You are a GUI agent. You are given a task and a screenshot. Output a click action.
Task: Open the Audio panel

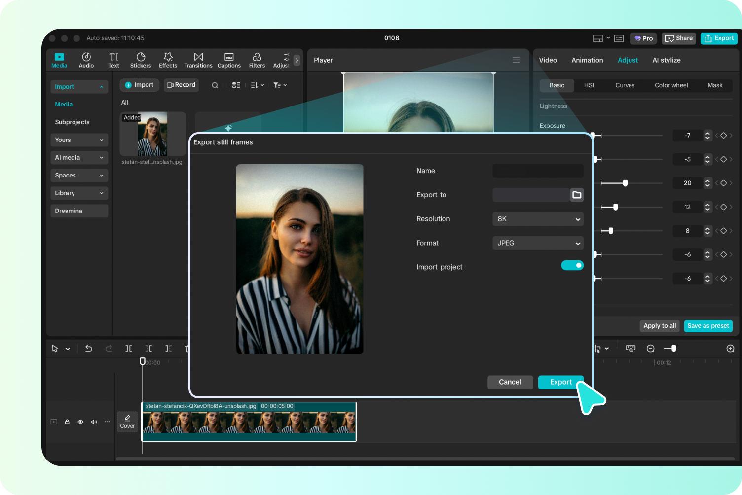86,60
